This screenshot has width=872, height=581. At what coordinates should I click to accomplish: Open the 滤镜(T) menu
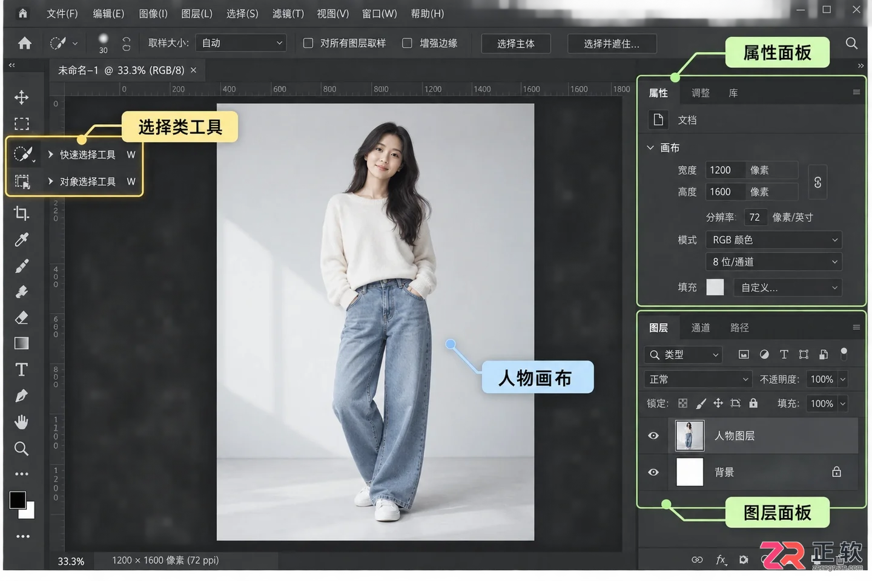(x=288, y=13)
